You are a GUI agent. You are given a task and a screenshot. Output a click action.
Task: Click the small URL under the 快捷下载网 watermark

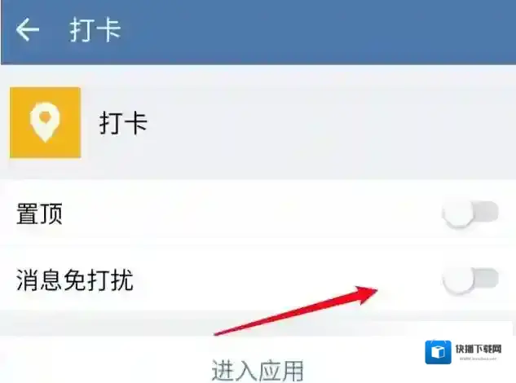pos(478,359)
